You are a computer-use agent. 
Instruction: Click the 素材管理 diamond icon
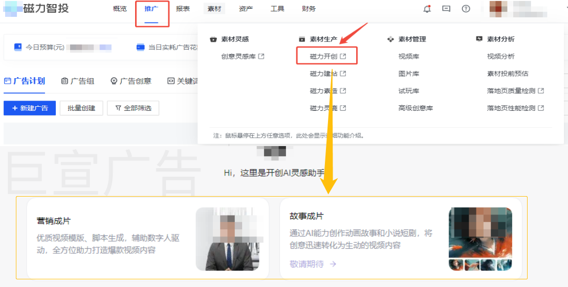(x=390, y=39)
